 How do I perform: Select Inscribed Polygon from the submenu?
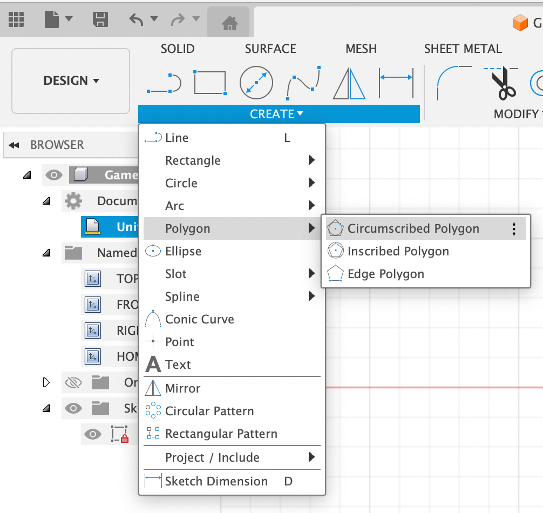tap(426, 251)
